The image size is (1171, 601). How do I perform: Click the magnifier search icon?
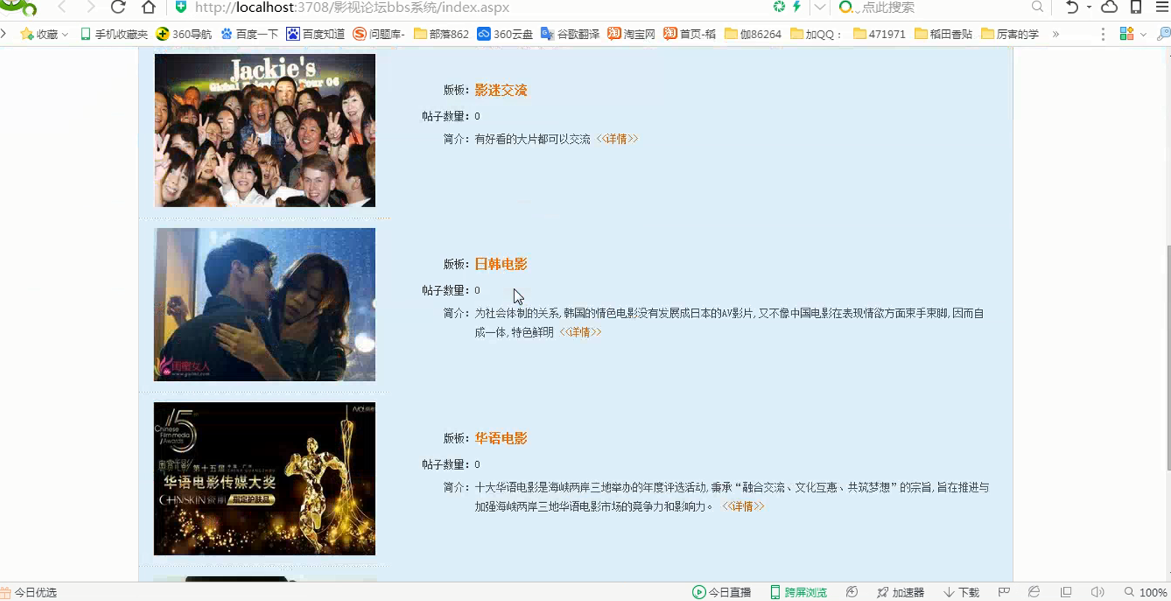click(x=1037, y=7)
